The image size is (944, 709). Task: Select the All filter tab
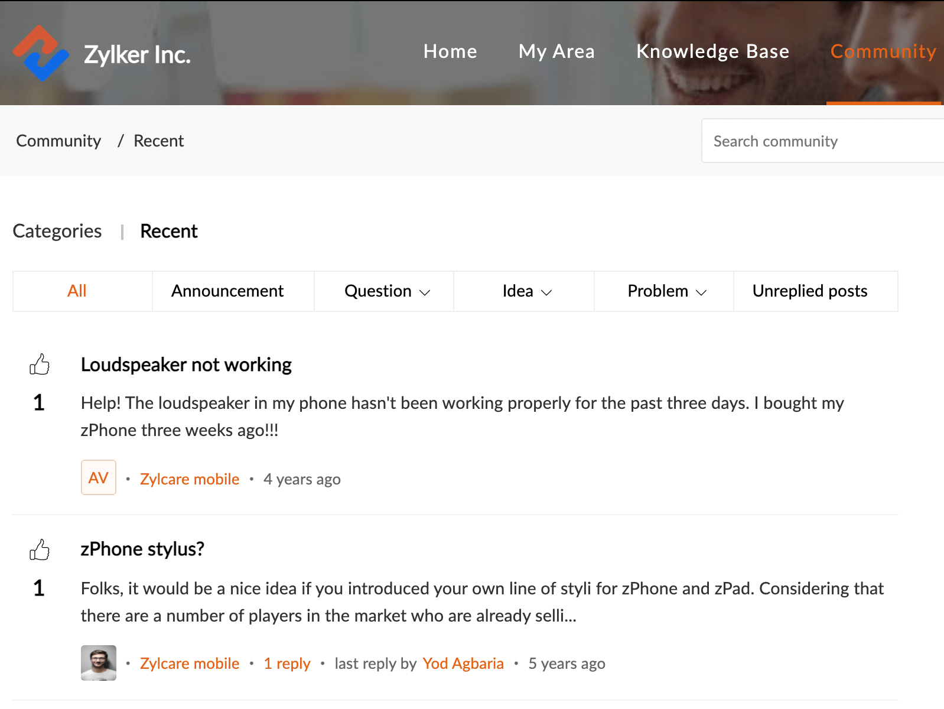pyautogui.click(x=77, y=291)
